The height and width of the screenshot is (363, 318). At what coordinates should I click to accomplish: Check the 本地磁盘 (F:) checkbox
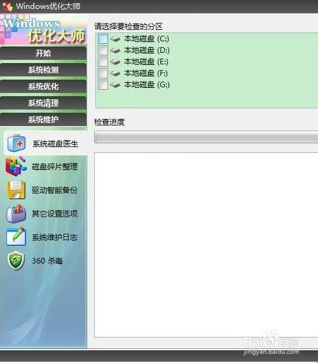click(103, 73)
